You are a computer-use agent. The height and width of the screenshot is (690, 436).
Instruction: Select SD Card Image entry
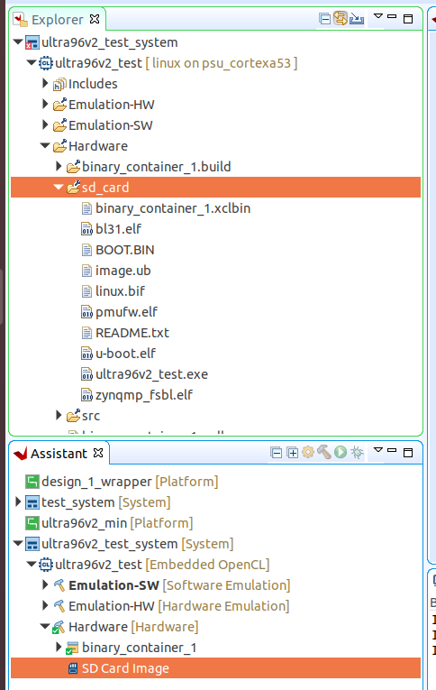point(215,668)
